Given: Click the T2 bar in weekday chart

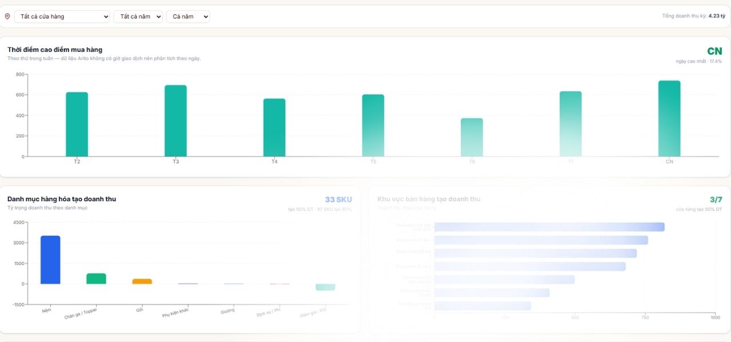Looking at the screenshot, I should click(x=77, y=124).
